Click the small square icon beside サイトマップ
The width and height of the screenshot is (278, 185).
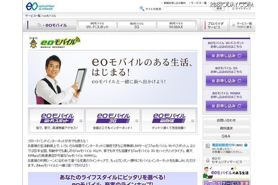coord(233,9)
